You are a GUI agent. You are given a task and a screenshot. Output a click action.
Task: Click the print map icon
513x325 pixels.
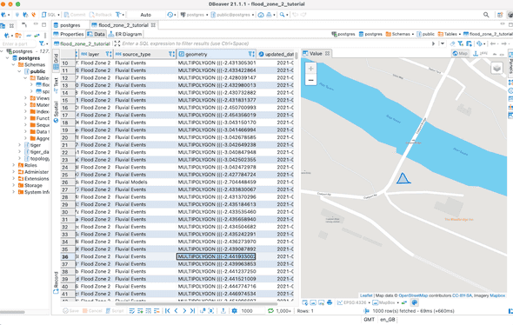pyautogui.click(x=330, y=302)
